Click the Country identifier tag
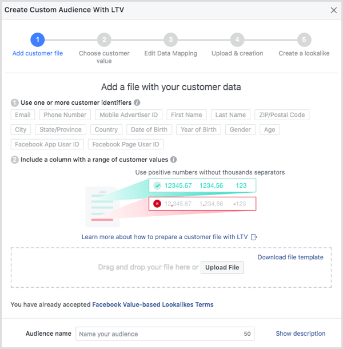 tap(106, 129)
